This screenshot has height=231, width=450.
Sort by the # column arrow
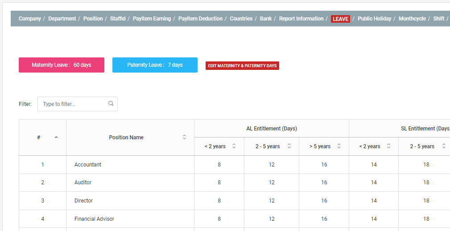click(x=56, y=138)
